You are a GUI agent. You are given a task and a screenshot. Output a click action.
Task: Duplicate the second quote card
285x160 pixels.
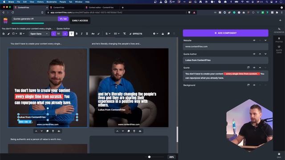pos(129,131)
